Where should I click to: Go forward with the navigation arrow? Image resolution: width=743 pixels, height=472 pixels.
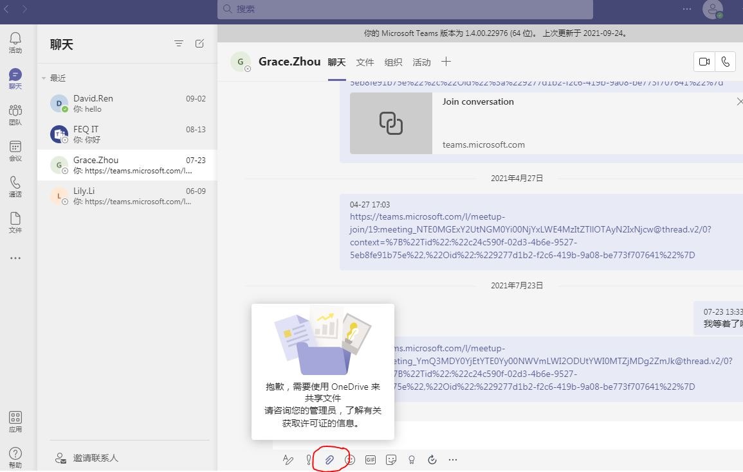tap(24, 9)
